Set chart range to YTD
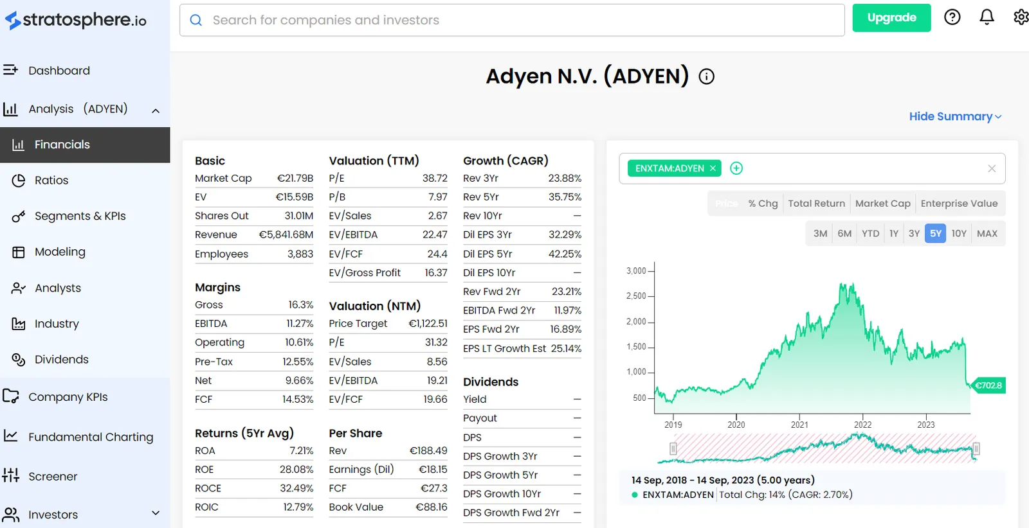 [x=870, y=234]
